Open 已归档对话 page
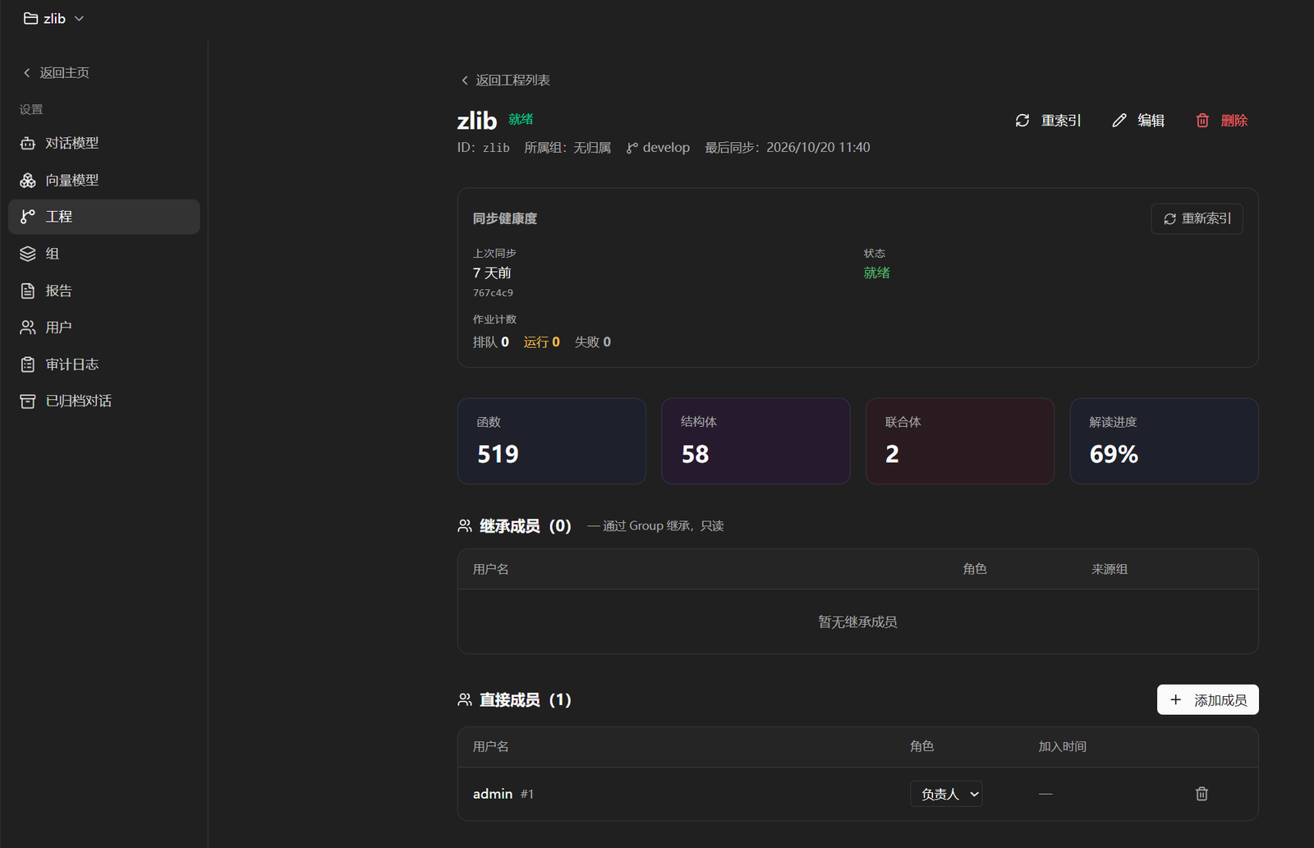Screen dimensions: 1314x848 point(103,401)
